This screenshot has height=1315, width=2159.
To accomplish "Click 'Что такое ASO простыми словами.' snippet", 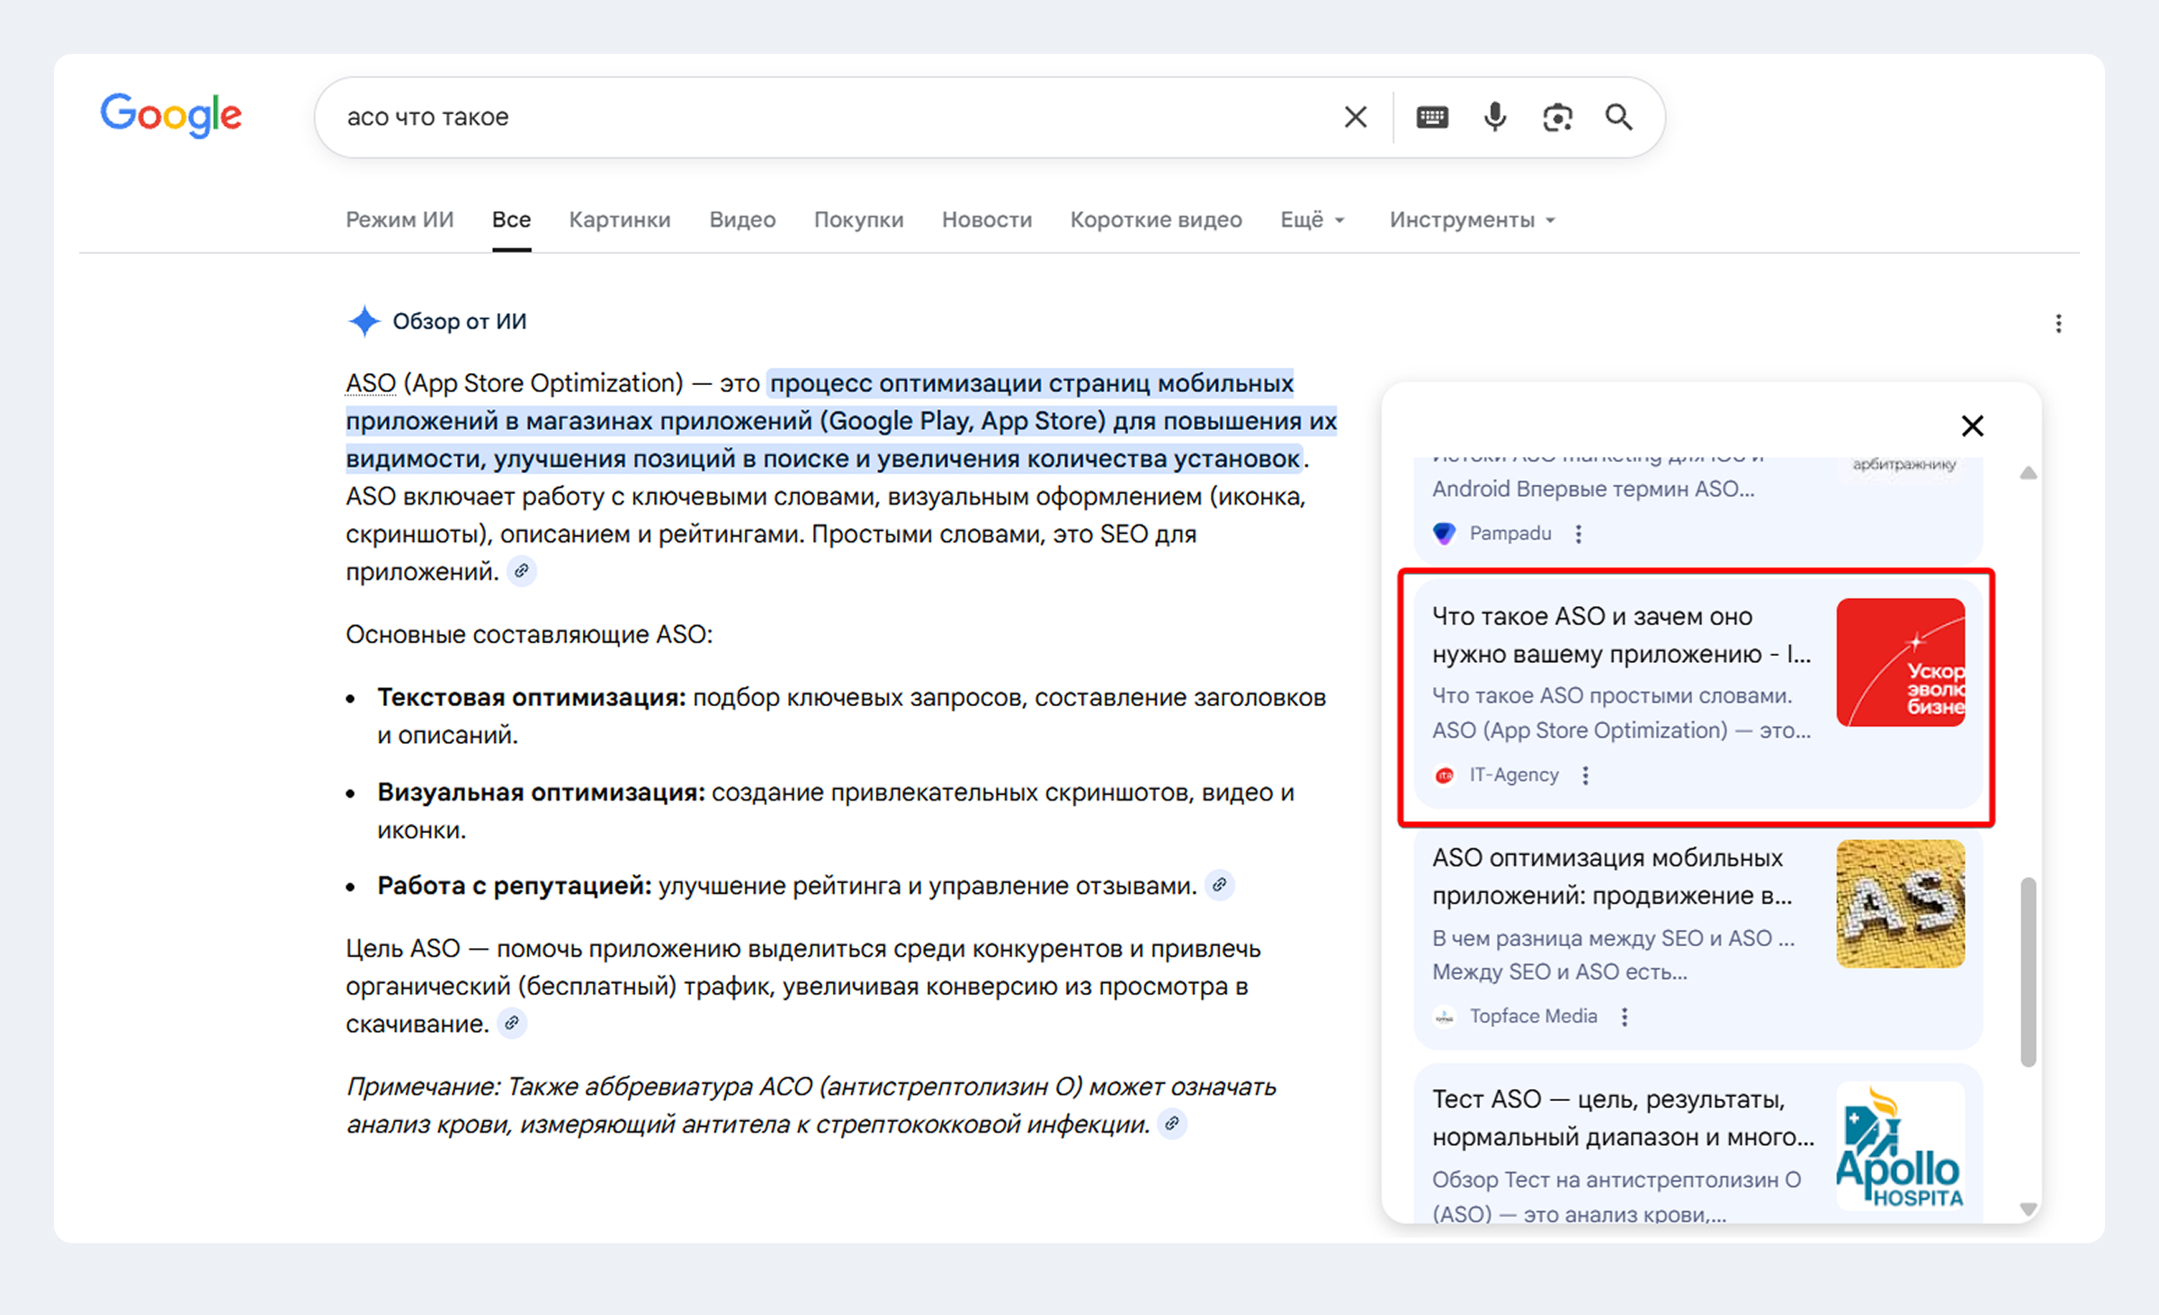I will [x=1612, y=695].
